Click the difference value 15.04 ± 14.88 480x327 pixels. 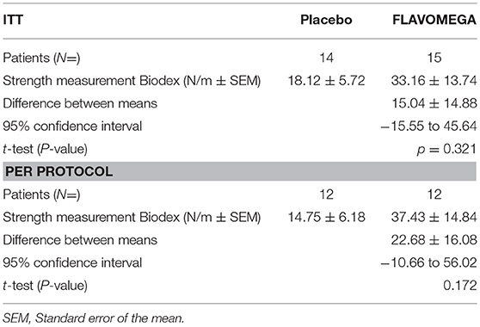(x=434, y=103)
